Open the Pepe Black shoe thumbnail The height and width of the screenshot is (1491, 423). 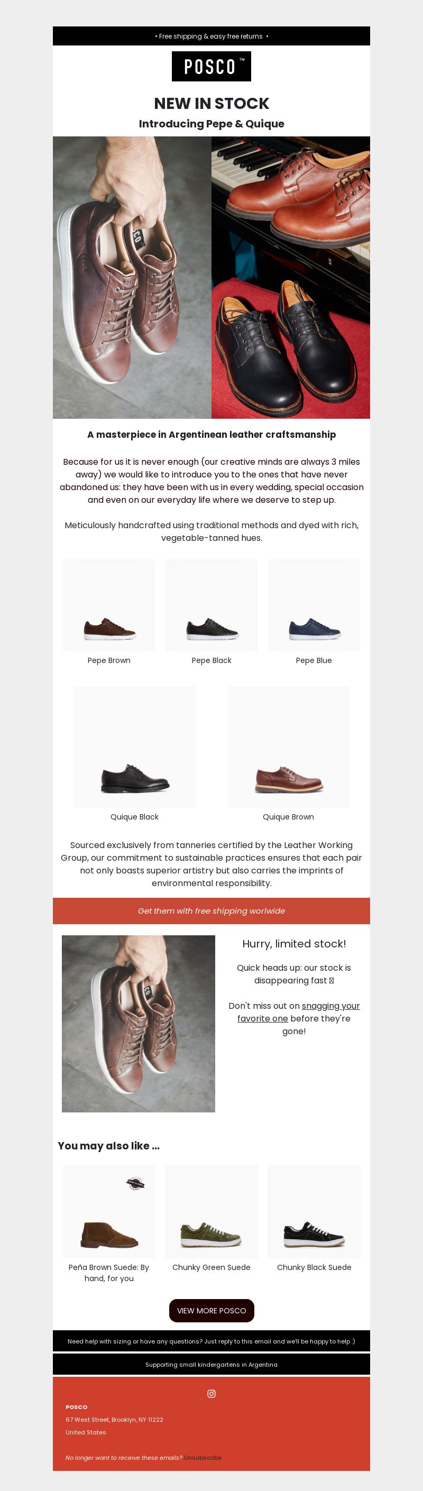(211, 605)
